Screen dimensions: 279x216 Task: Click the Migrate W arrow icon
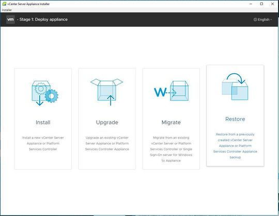click(171, 91)
